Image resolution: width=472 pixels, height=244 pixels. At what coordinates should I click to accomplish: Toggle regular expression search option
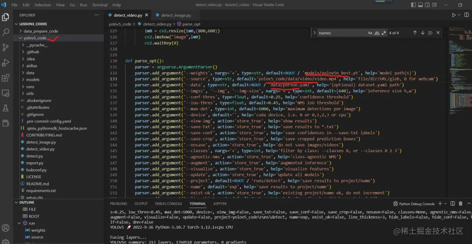click(x=384, y=33)
